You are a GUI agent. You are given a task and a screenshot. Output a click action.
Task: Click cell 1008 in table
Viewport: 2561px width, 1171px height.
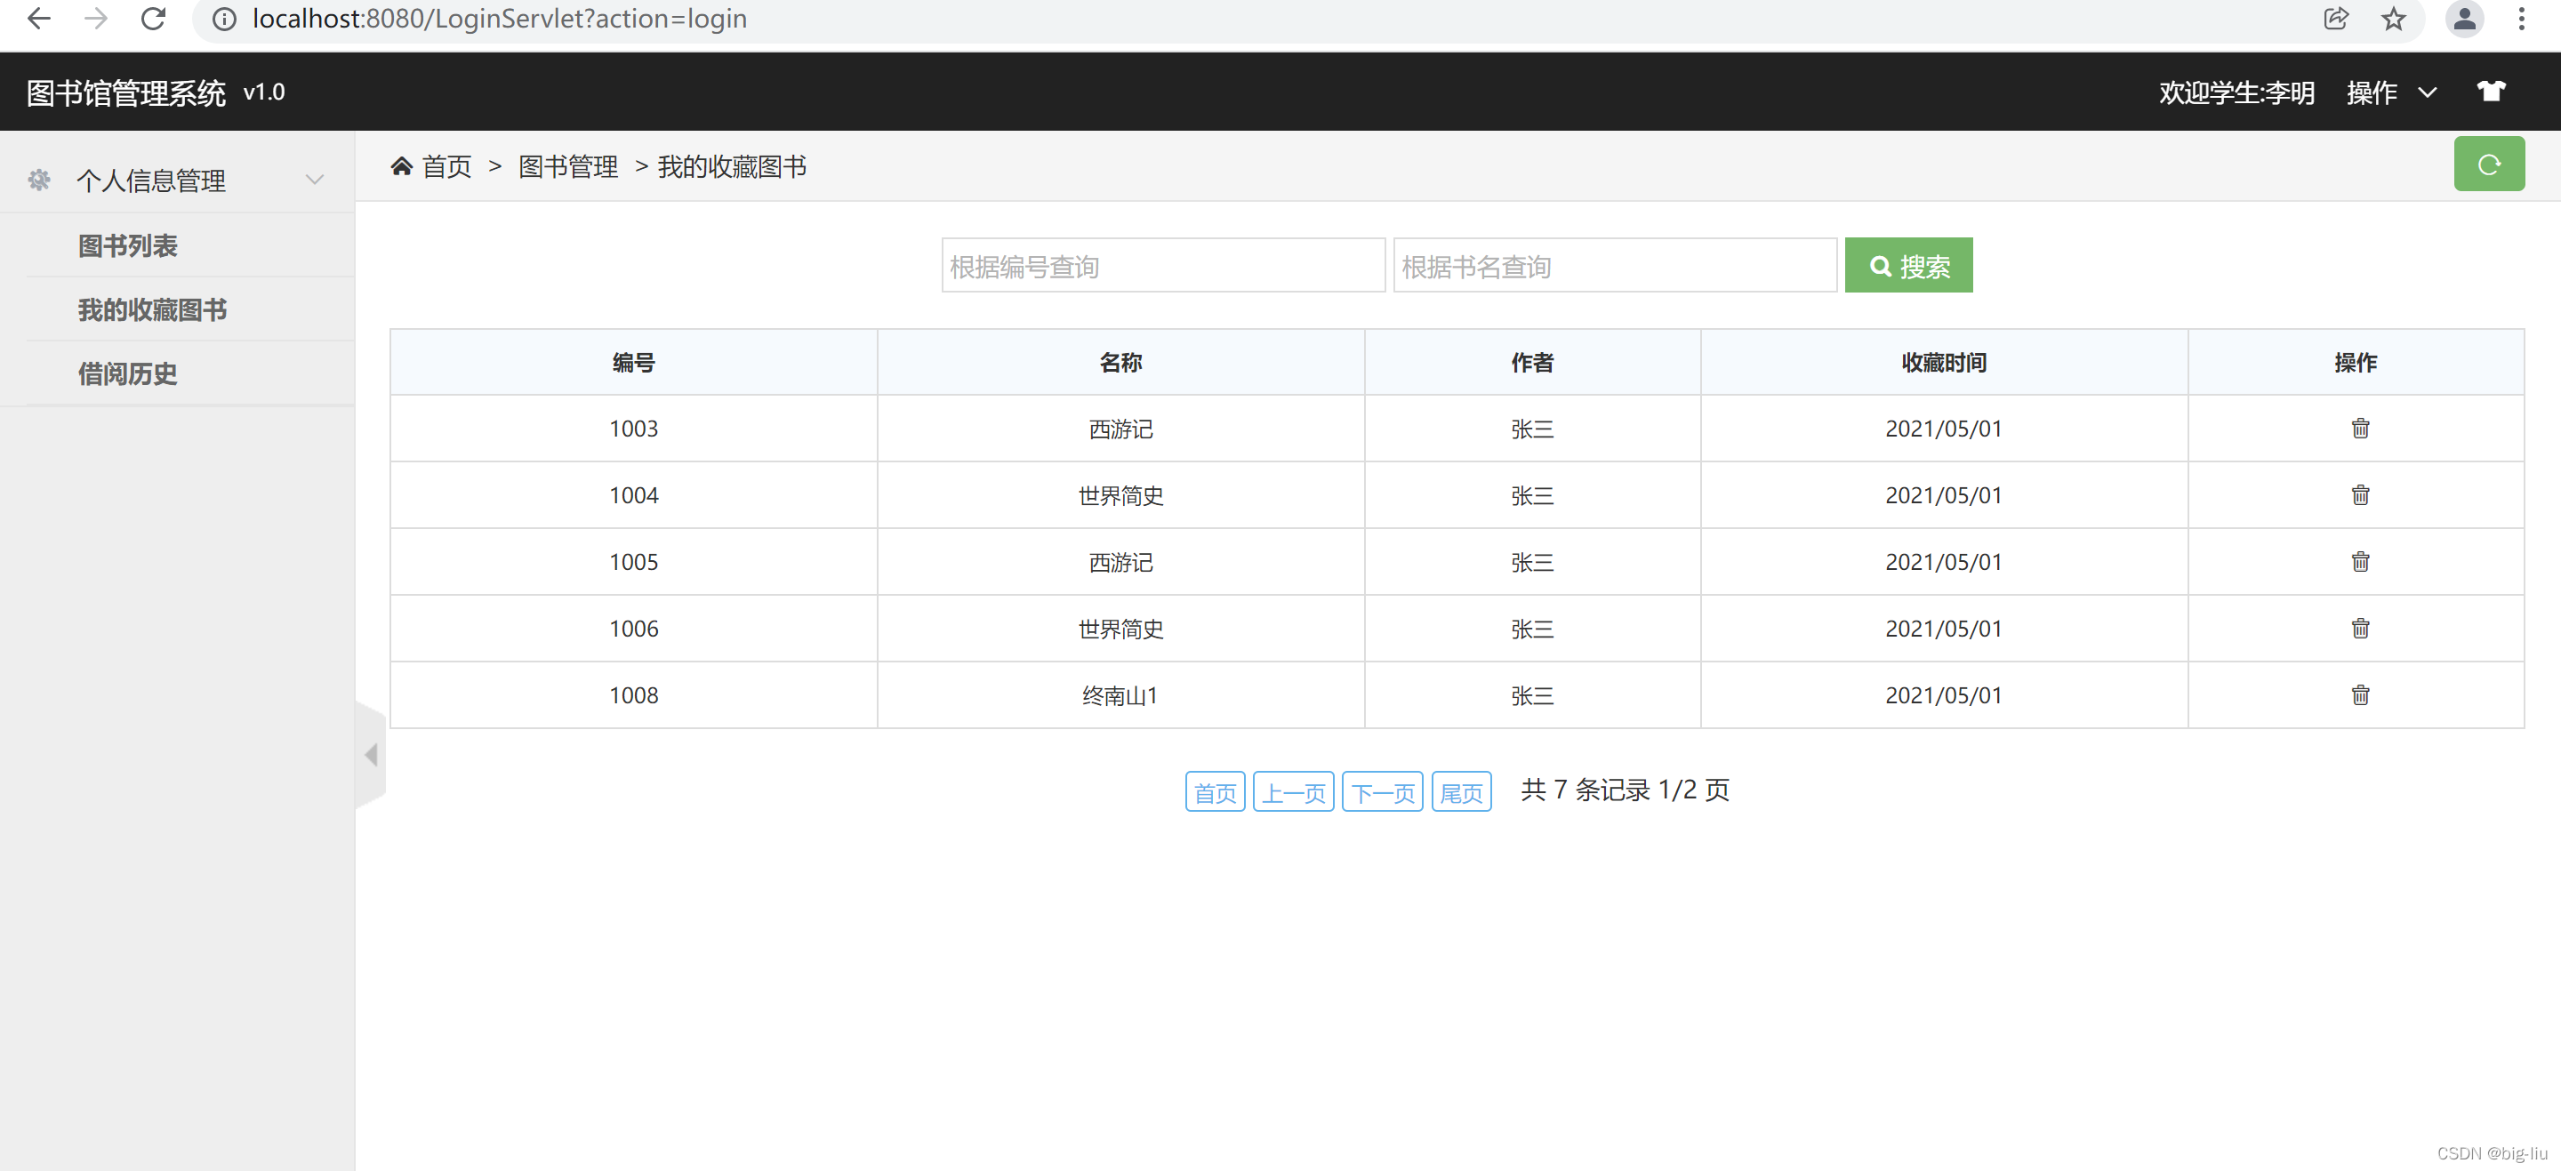(x=633, y=694)
